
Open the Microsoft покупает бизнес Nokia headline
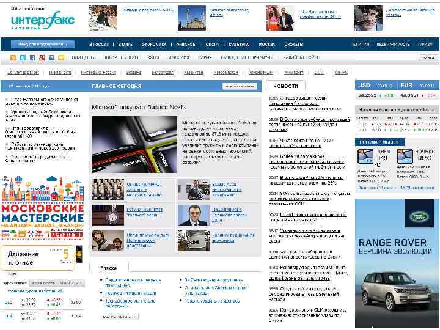point(139,107)
